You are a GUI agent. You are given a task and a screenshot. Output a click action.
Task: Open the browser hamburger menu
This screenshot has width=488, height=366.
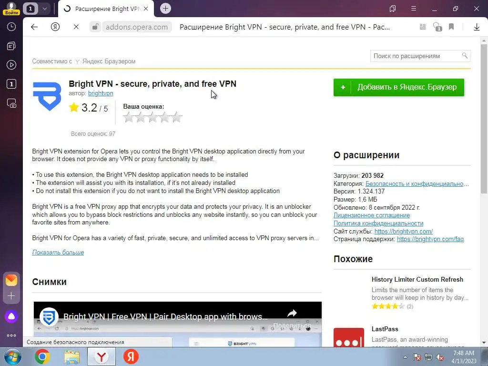point(413,9)
